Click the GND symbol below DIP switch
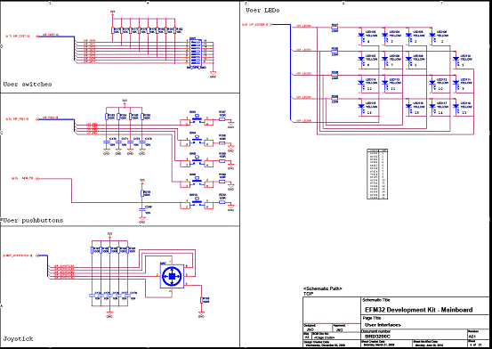492x349 pixels. click(x=213, y=75)
